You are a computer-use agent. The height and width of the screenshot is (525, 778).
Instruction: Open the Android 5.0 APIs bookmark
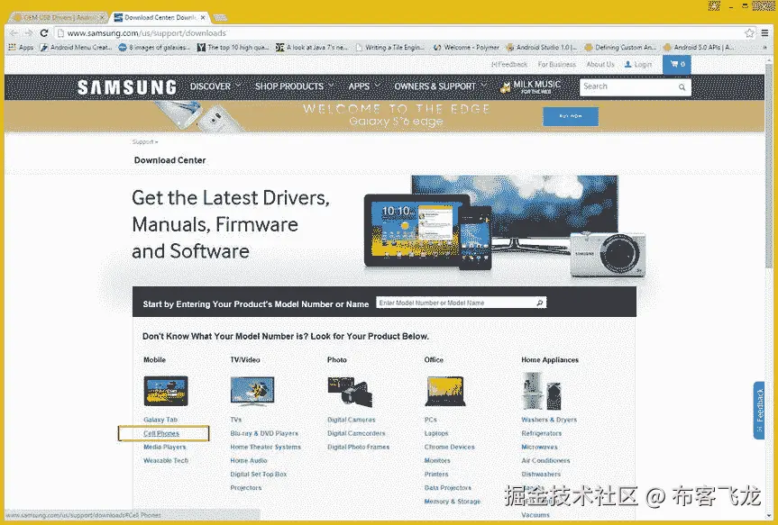click(x=699, y=47)
